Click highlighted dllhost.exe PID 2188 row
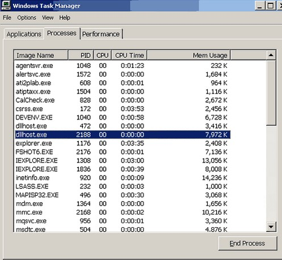The height and width of the screenshot is (260, 282). tap(123, 135)
